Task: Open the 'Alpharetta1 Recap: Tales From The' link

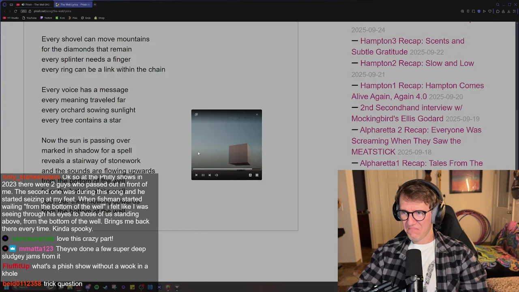Action: (421, 163)
